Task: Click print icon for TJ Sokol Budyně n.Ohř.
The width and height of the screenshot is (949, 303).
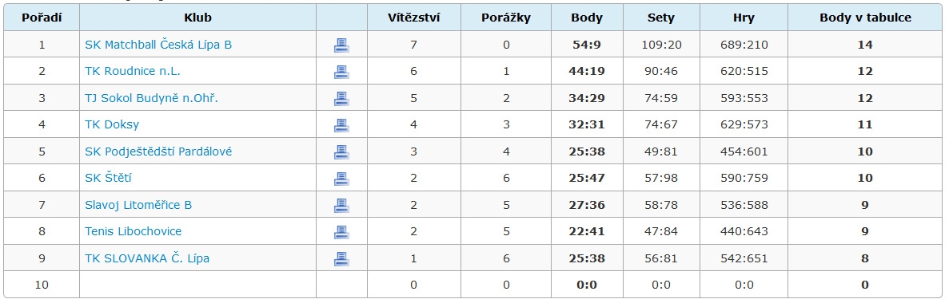Action: coord(341,98)
